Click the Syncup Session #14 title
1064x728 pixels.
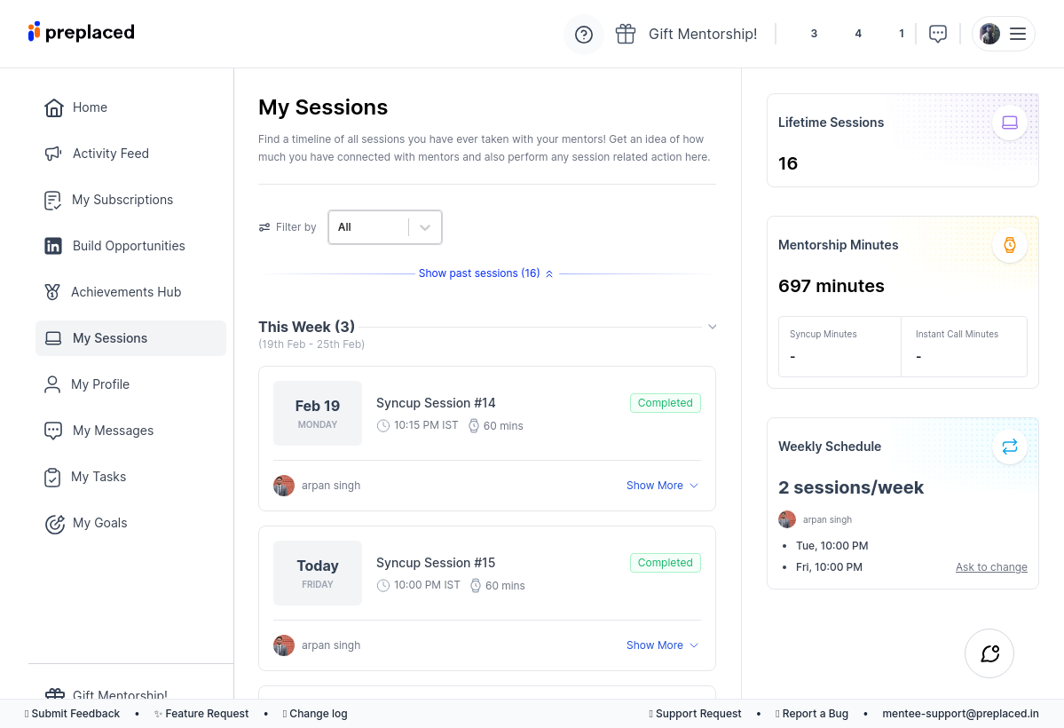pos(436,403)
